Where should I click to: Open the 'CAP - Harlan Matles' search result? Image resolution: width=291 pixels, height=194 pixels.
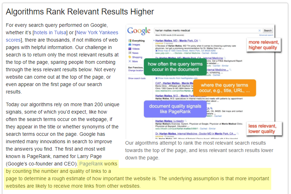(174, 83)
